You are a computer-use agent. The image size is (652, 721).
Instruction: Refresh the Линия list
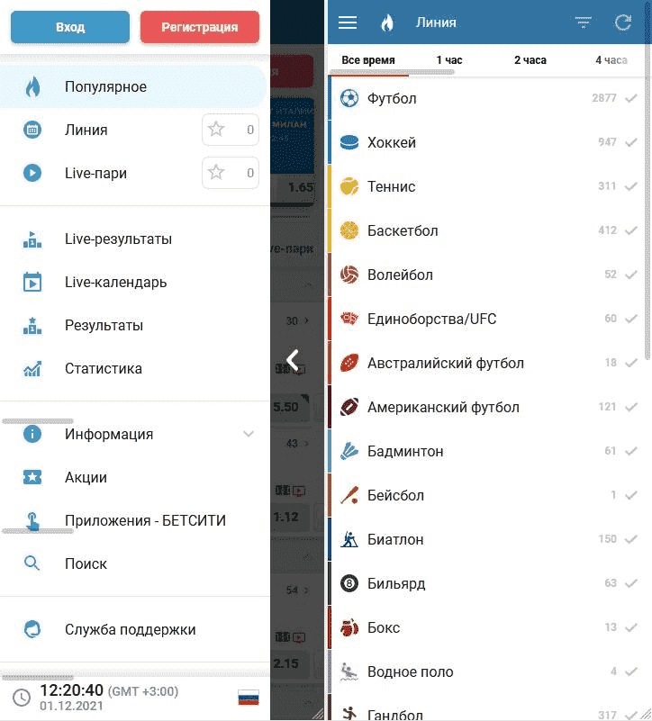pos(623,23)
